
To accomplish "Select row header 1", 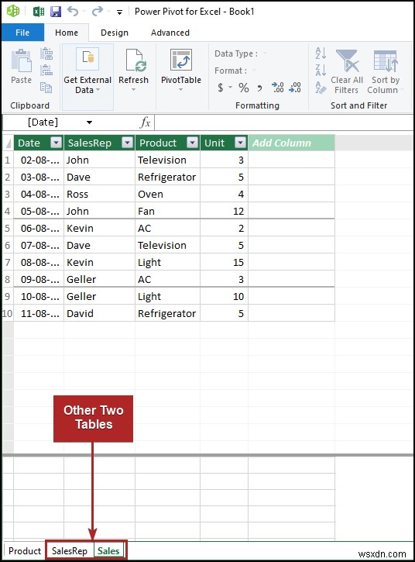I will [8, 160].
